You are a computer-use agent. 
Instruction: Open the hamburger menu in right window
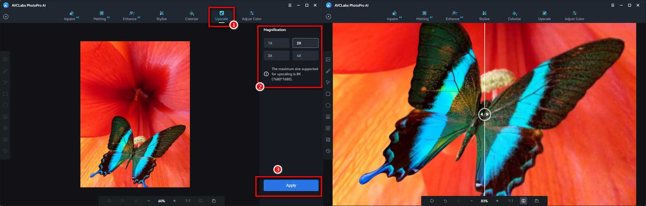pyautogui.click(x=612, y=5)
